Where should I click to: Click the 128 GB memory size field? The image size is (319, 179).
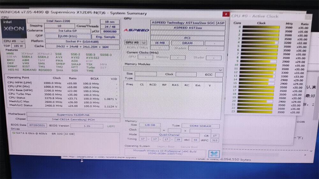[x=150, y=125]
